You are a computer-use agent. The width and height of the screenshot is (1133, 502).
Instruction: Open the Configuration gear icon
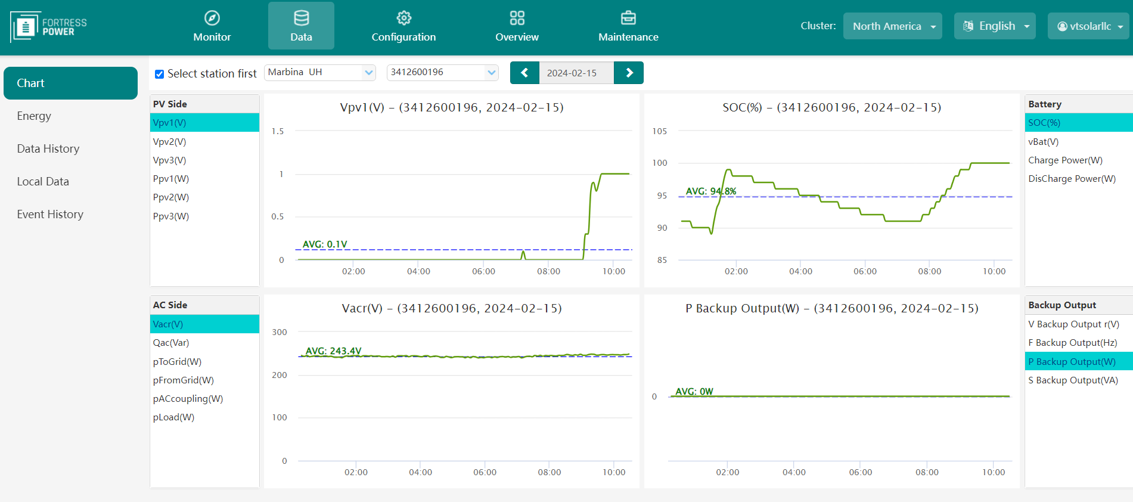pos(403,18)
